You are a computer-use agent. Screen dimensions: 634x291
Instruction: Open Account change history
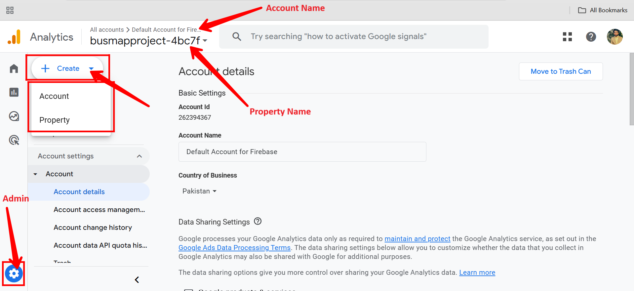pyautogui.click(x=93, y=228)
